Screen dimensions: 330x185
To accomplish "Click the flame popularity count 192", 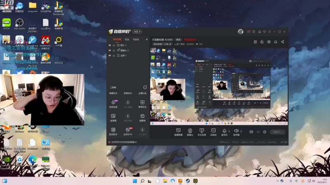I will [199, 44].
